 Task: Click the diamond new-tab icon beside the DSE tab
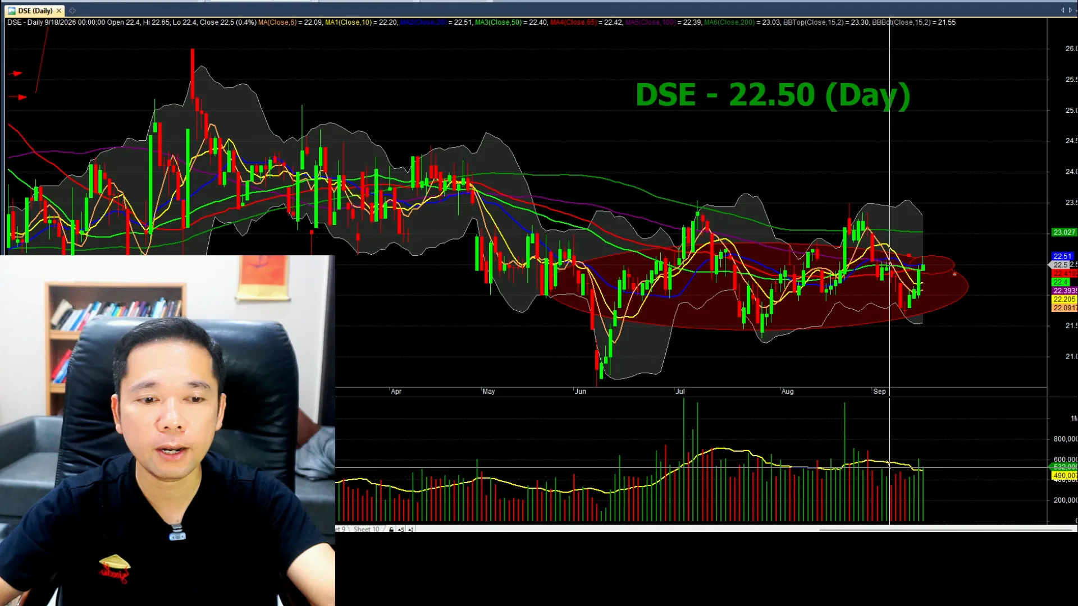(x=72, y=11)
